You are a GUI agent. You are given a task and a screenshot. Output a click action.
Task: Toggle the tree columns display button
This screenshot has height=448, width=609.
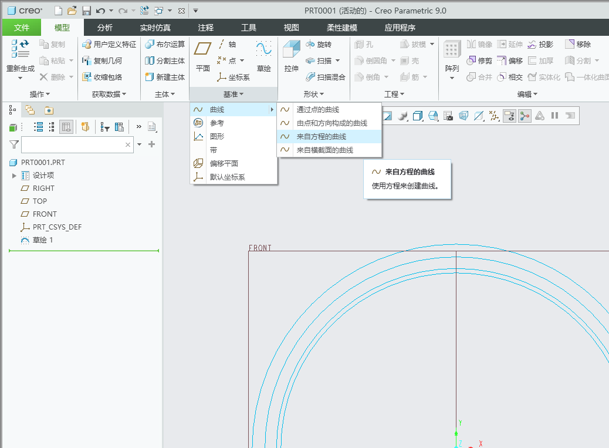click(66, 127)
